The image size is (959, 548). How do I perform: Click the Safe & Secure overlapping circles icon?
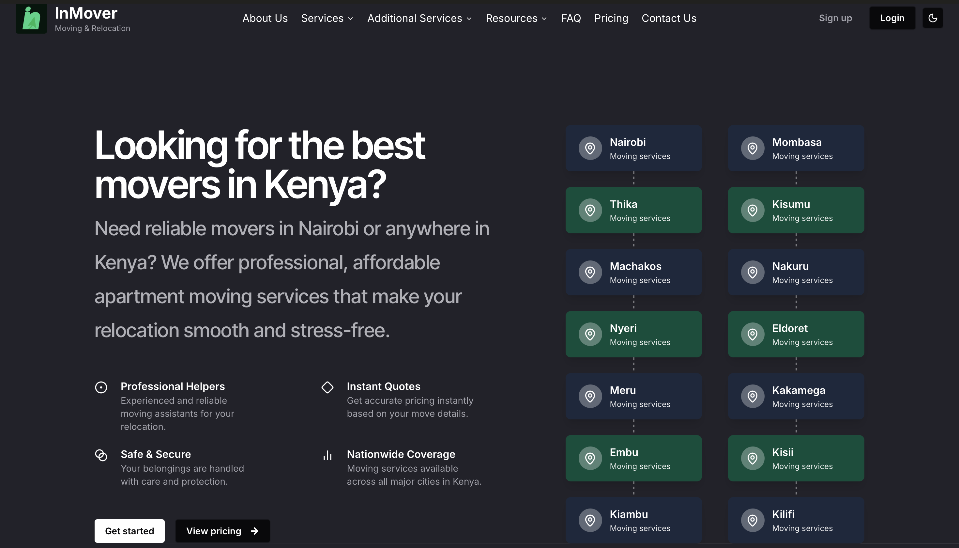coord(101,455)
